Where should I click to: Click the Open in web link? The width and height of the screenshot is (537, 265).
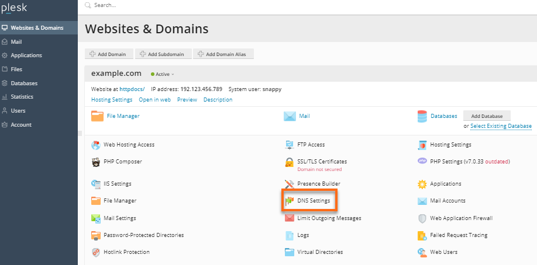(154, 99)
